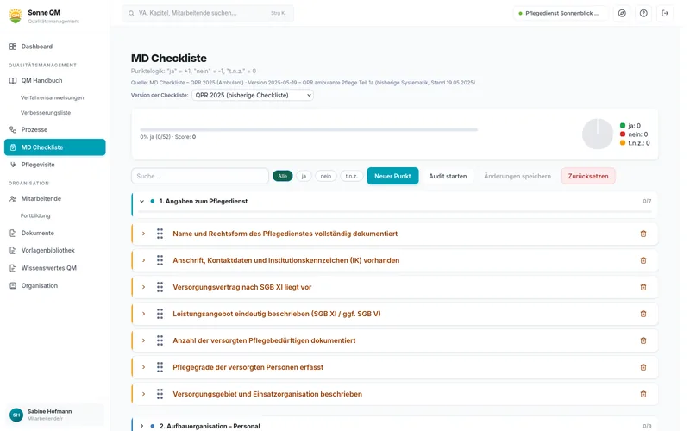Expand section '2. Aufbauorganisation – Personal'
The image size is (690, 431).
coord(141,426)
